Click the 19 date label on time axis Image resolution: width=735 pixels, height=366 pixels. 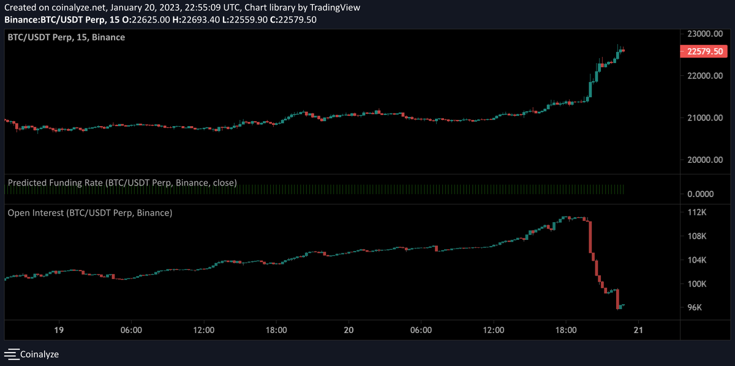click(x=59, y=329)
